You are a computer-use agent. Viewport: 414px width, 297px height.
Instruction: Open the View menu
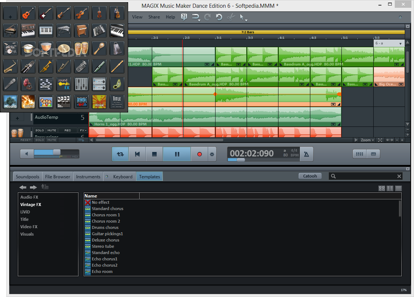coord(137,17)
